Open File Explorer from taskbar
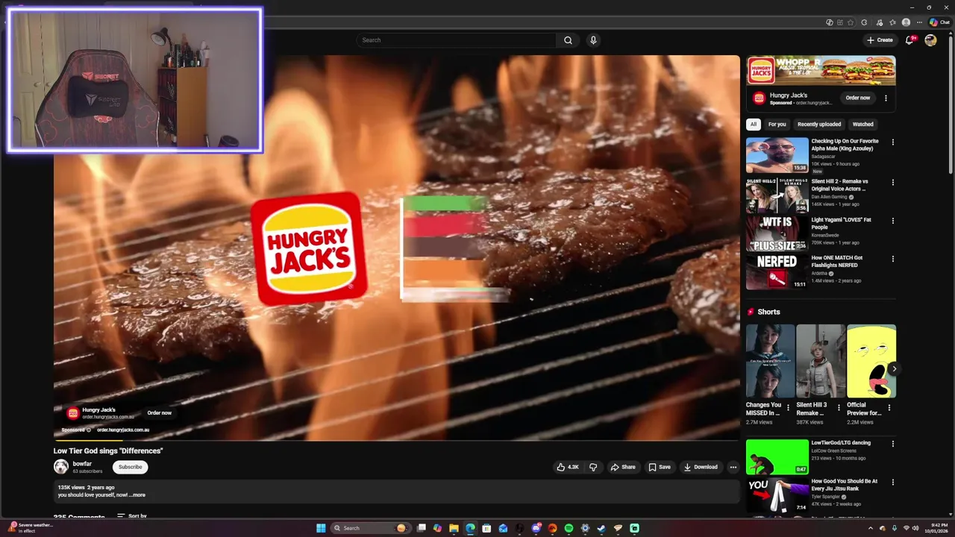Image resolution: width=955 pixels, height=537 pixels. coord(454,528)
